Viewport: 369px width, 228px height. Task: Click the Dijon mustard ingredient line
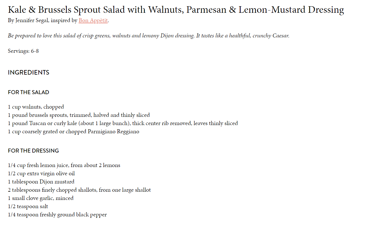(41, 182)
